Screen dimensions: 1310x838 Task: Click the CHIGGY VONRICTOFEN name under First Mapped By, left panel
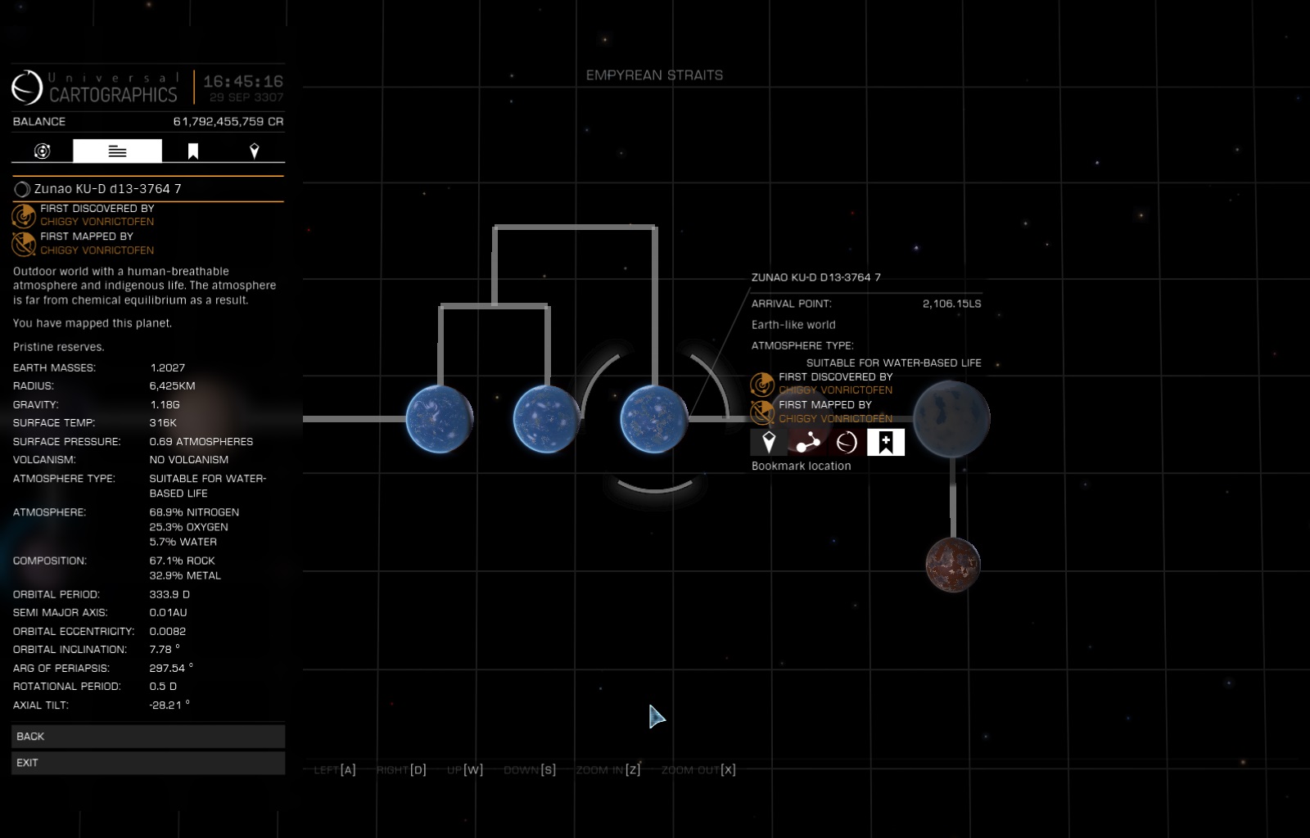(97, 250)
